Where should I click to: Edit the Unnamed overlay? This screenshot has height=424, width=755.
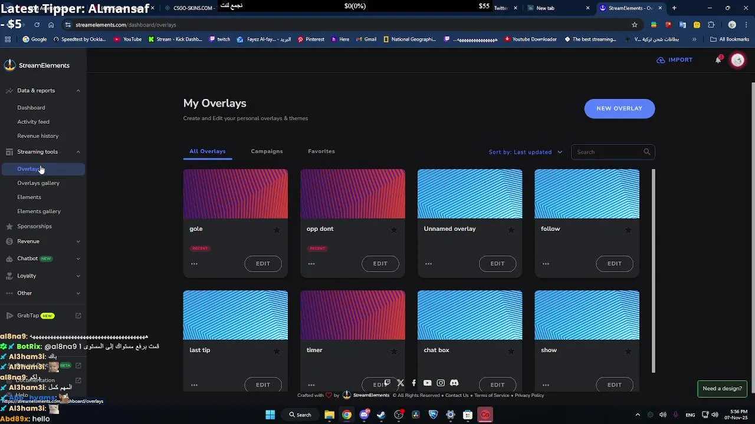click(497, 264)
